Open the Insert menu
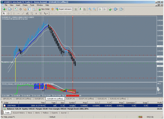This screenshot has width=164, height=119. (x=18, y=5)
